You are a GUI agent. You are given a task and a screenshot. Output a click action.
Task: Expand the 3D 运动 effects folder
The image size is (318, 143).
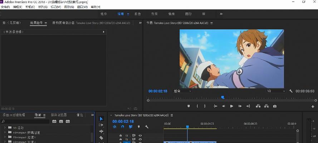click(5, 128)
